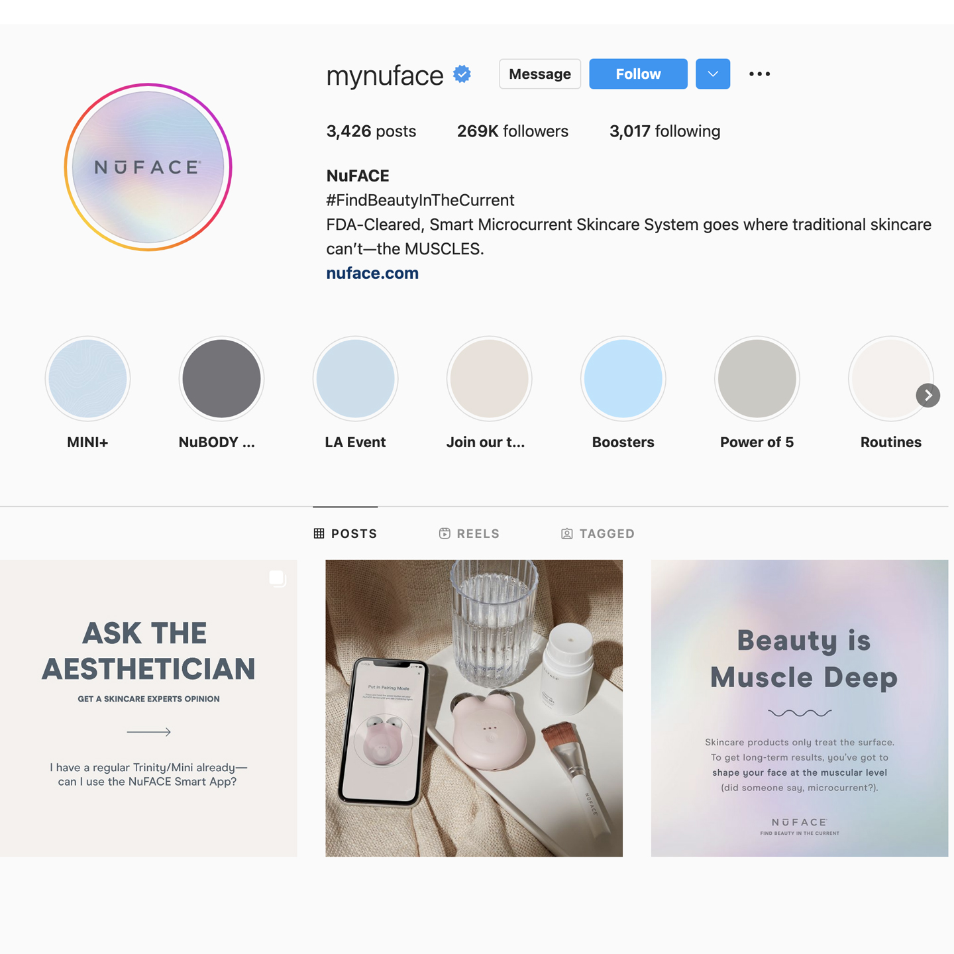Viewport: 954px width, 954px height.
Task: Open the Ask the Aesthetician post
Action: pyautogui.click(x=148, y=708)
